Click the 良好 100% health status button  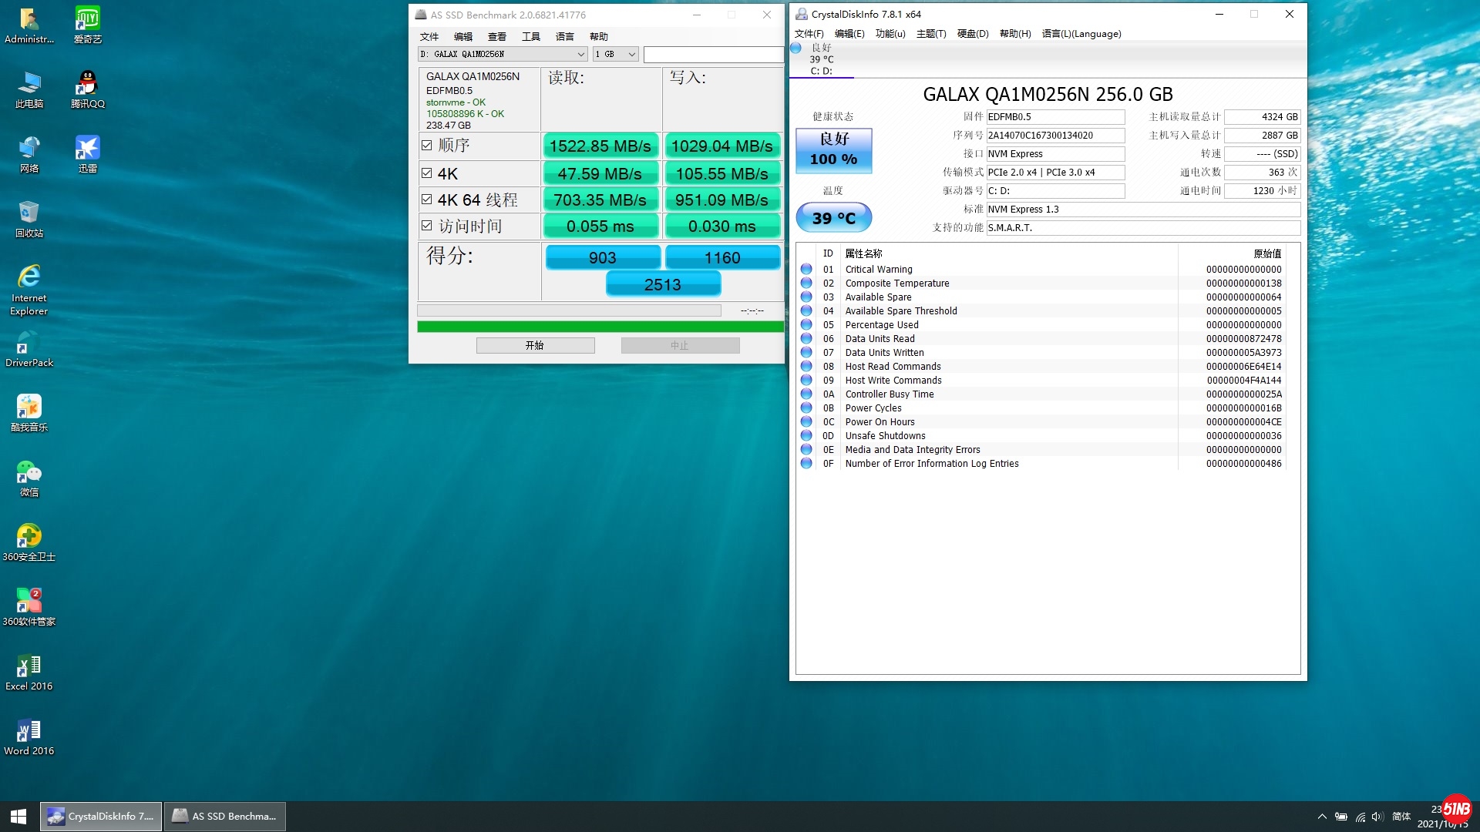(833, 149)
